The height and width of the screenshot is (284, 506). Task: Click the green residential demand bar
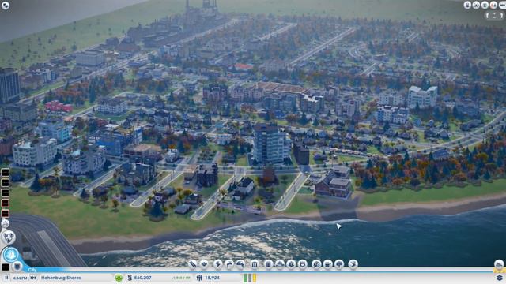[245, 278]
